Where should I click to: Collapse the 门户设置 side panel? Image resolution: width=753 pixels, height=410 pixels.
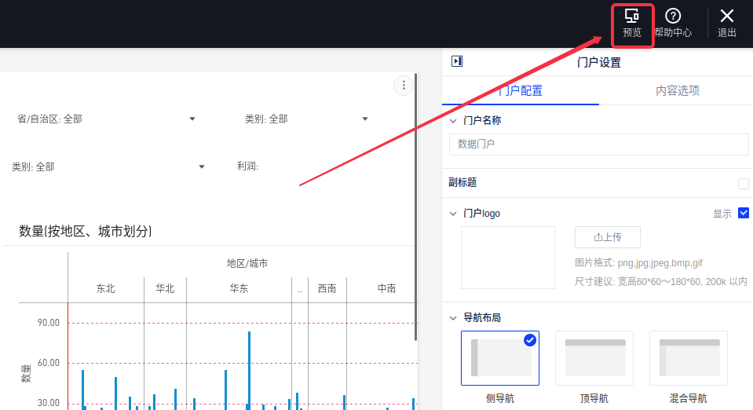[x=457, y=61]
